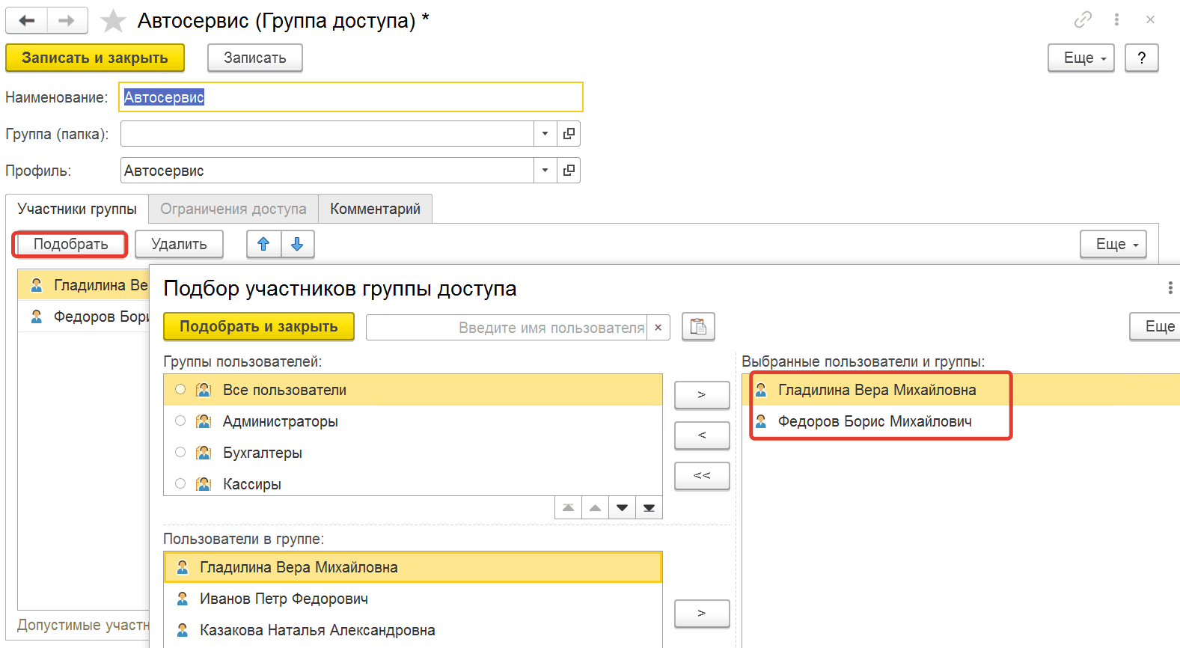Viewport: 1180px width, 648px height.
Task: Select Администраторы group row
Action: (413, 421)
